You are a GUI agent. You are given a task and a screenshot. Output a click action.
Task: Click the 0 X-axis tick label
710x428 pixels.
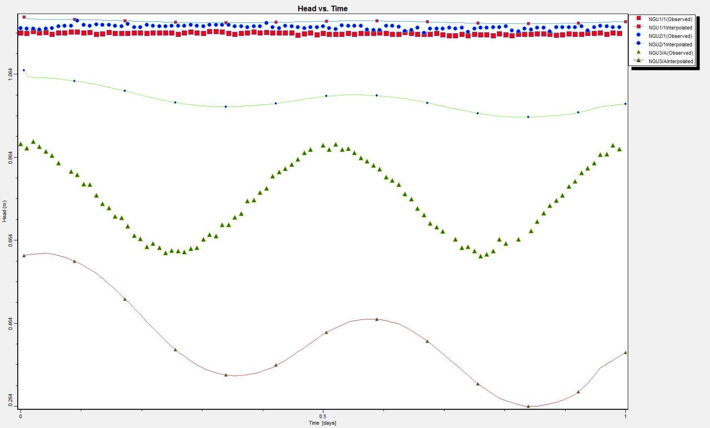point(21,417)
